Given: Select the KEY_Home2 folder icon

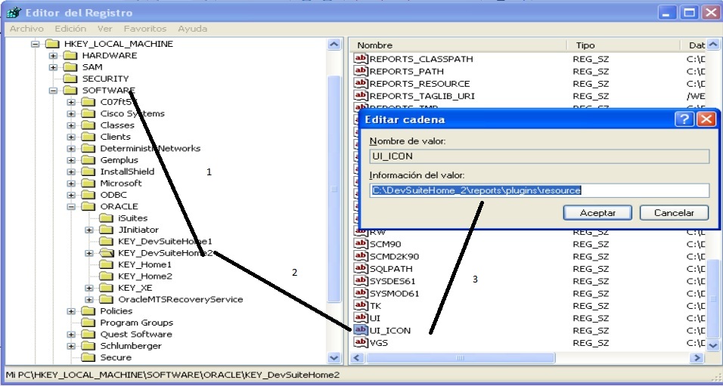Looking at the screenshot, I should (x=106, y=276).
